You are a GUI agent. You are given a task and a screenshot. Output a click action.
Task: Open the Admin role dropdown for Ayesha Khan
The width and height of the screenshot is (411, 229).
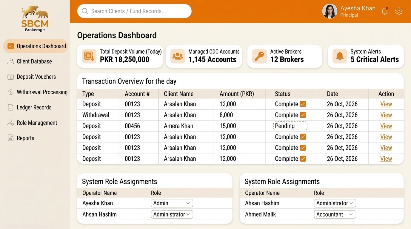tap(172, 203)
